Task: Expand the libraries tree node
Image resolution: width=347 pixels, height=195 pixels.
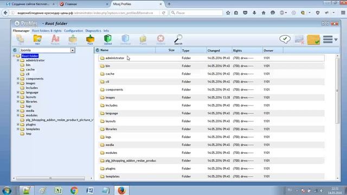Action: point(18,101)
